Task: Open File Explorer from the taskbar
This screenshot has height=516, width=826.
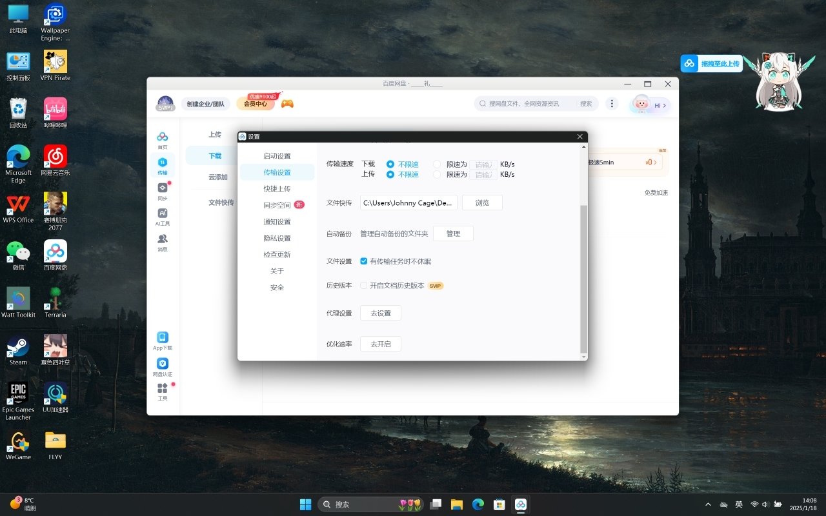Action: point(457,504)
